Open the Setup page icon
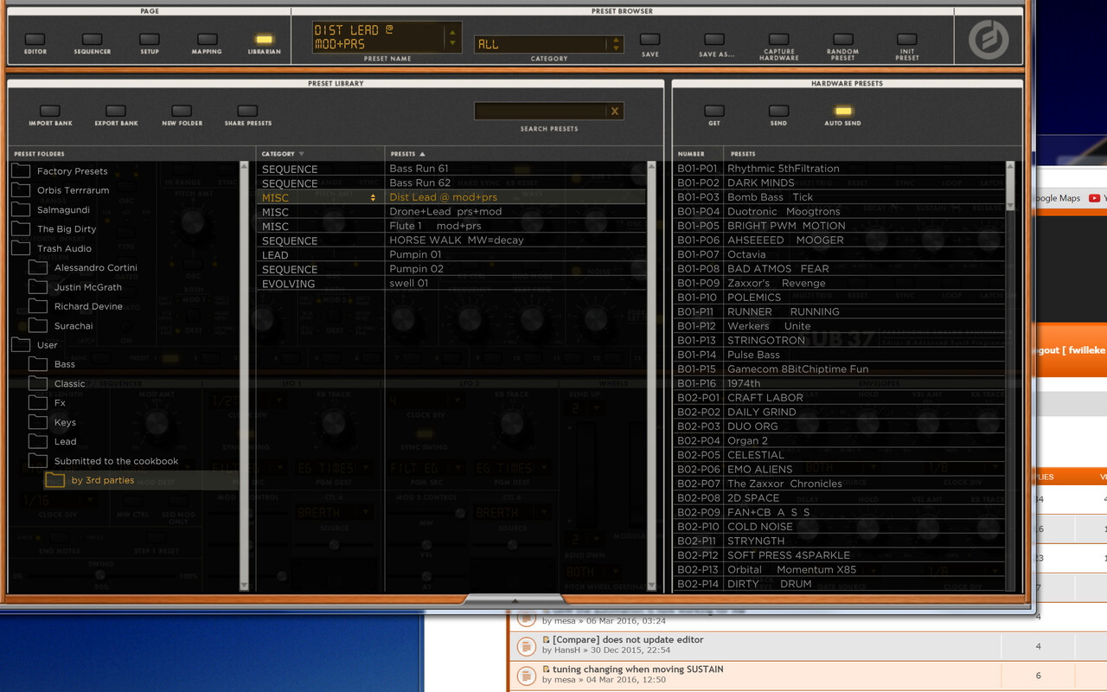The height and width of the screenshot is (692, 1107). pos(149,40)
